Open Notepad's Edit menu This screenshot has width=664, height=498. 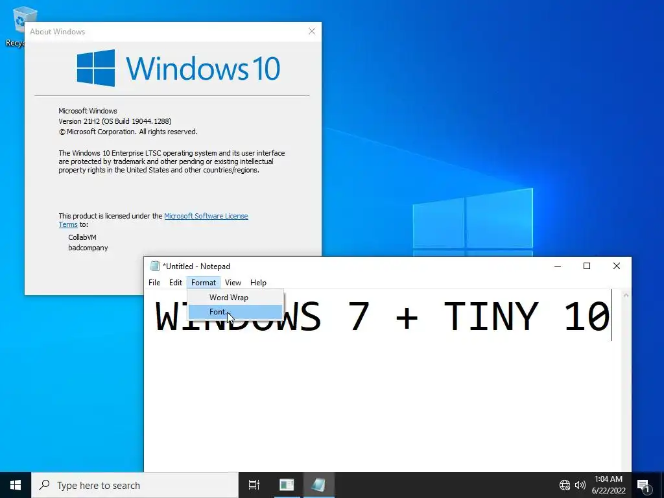[175, 283]
